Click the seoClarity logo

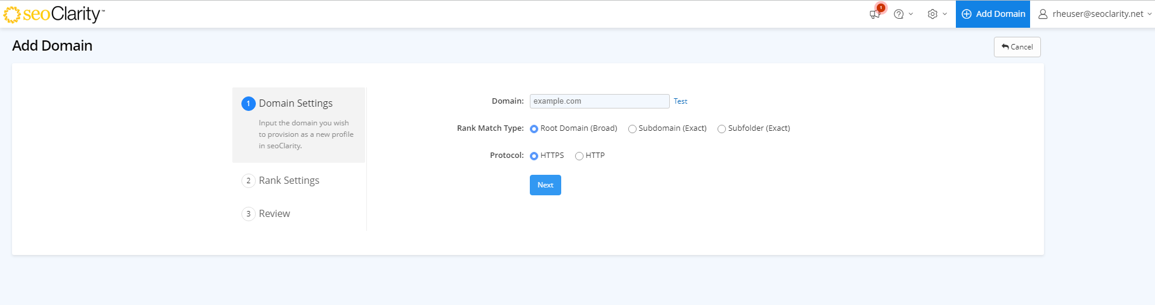coord(54,14)
